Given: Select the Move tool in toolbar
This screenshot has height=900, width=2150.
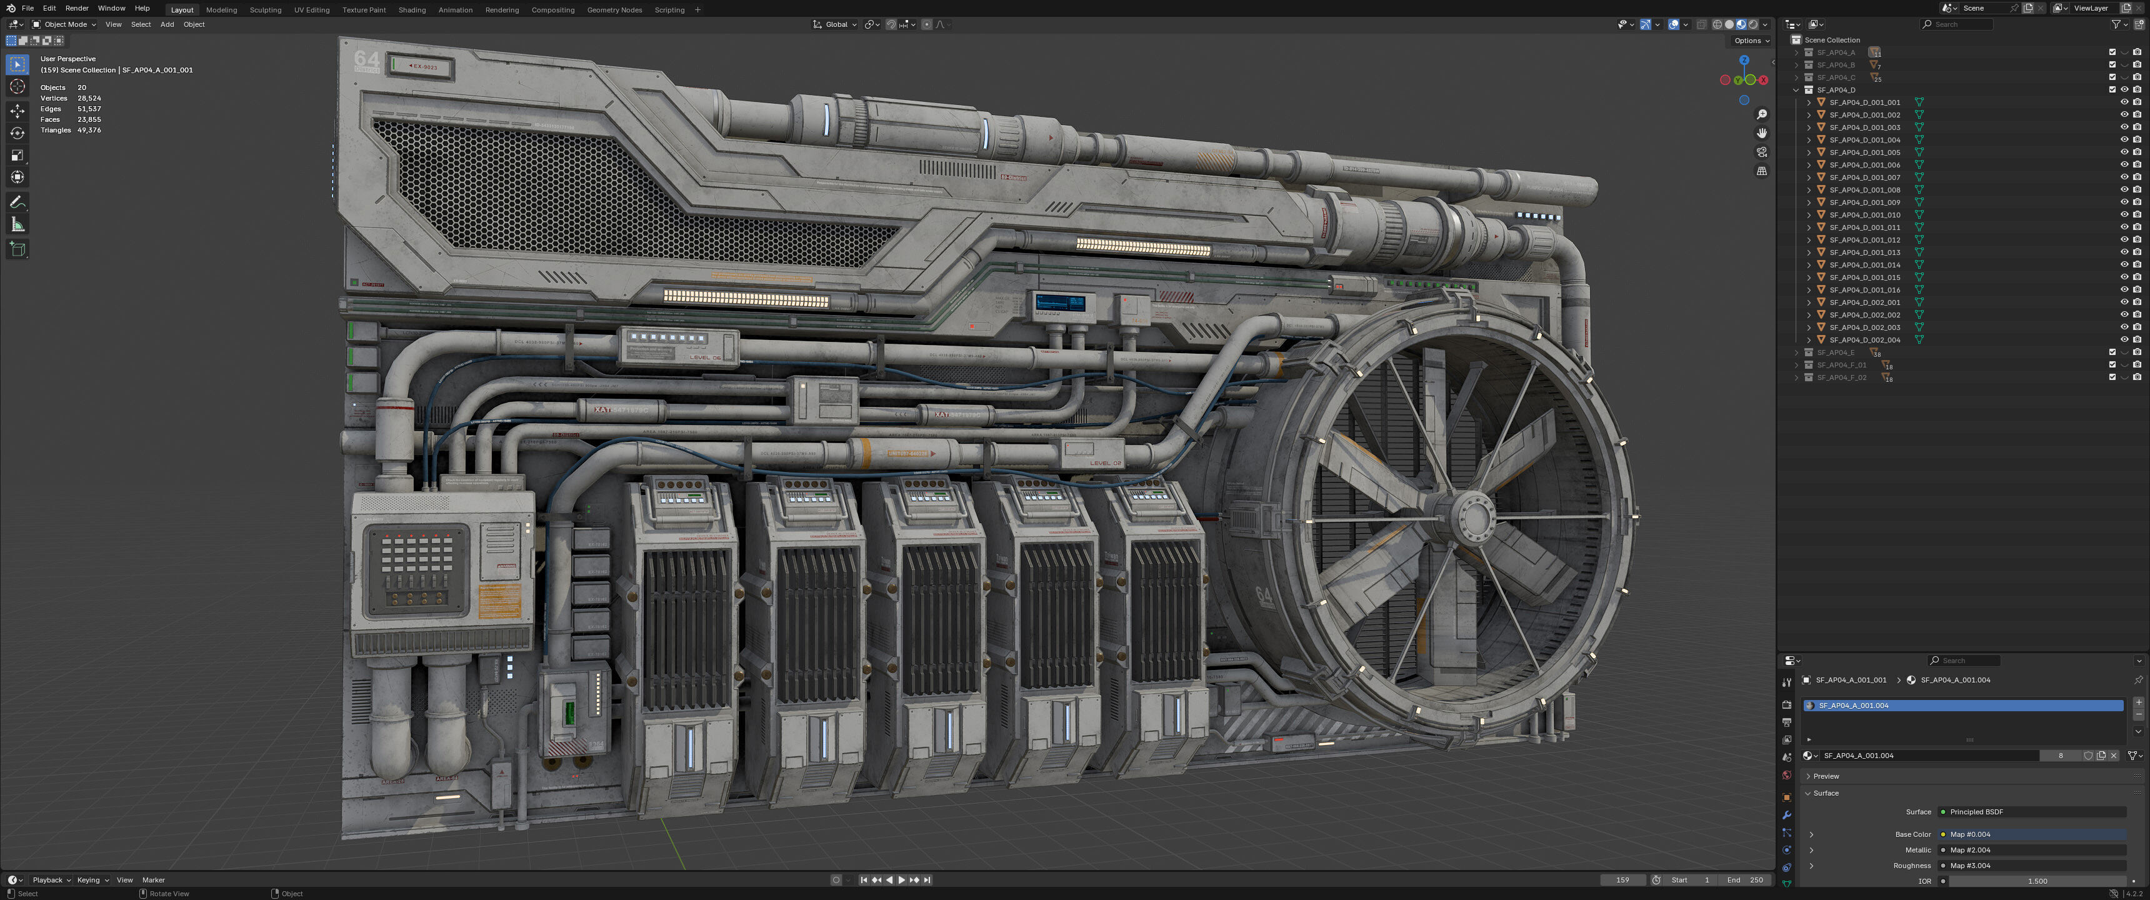Looking at the screenshot, I should click(x=17, y=110).
